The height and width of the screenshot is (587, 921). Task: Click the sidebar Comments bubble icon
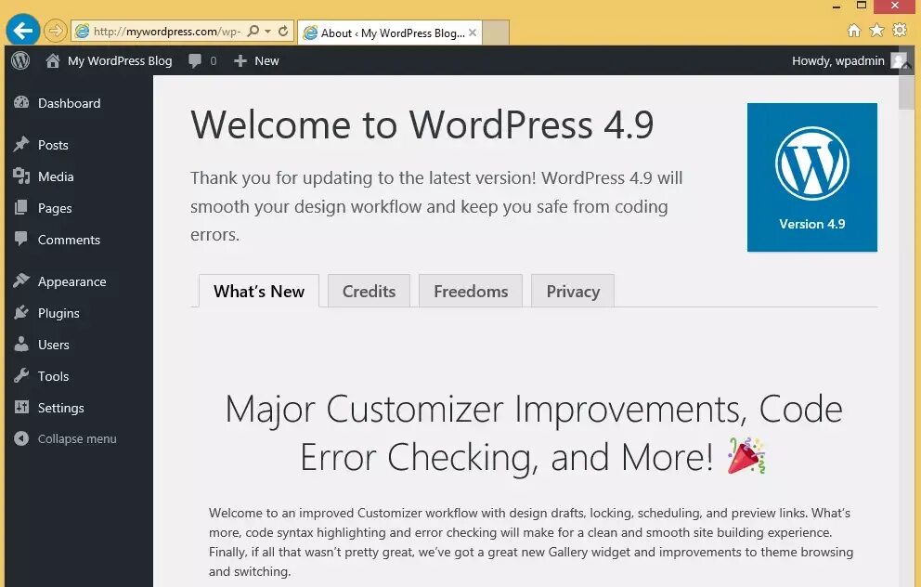click(21, 239)
